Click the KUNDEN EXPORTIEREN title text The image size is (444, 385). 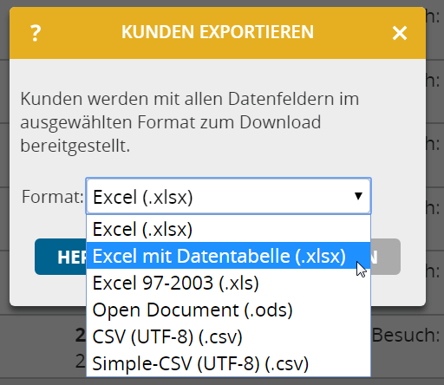point(218,32)
